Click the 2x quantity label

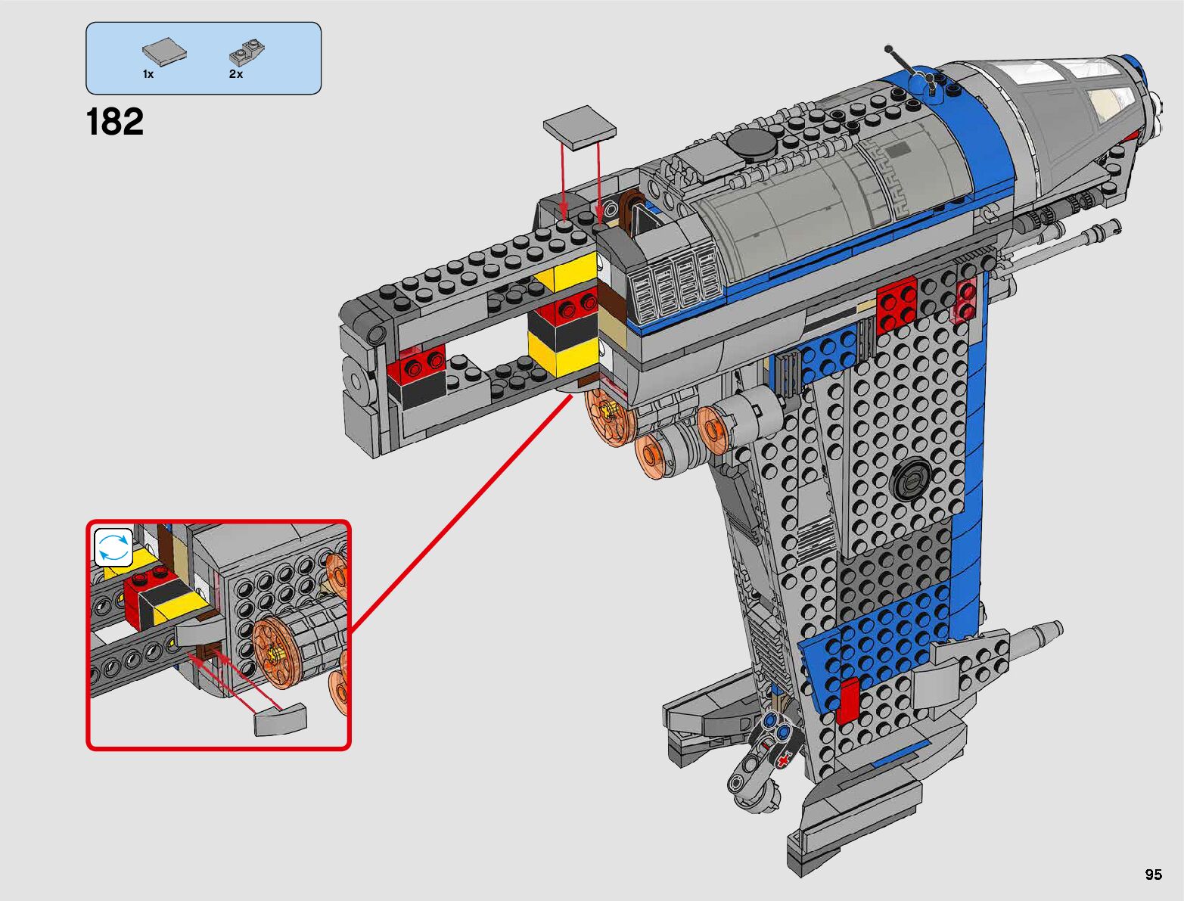[235, 74]
